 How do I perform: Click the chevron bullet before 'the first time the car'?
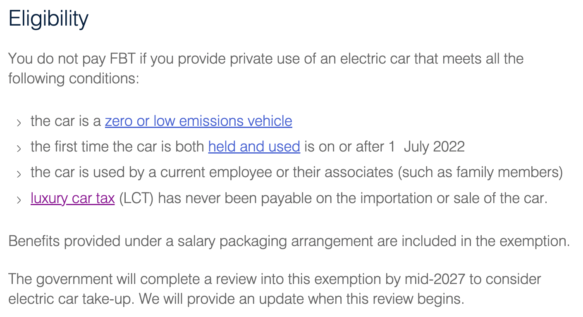19,148
